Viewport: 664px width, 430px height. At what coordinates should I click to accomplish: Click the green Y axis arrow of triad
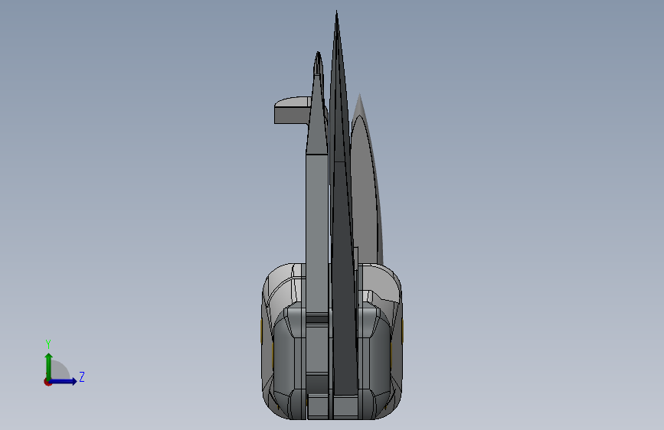[49, 366]
